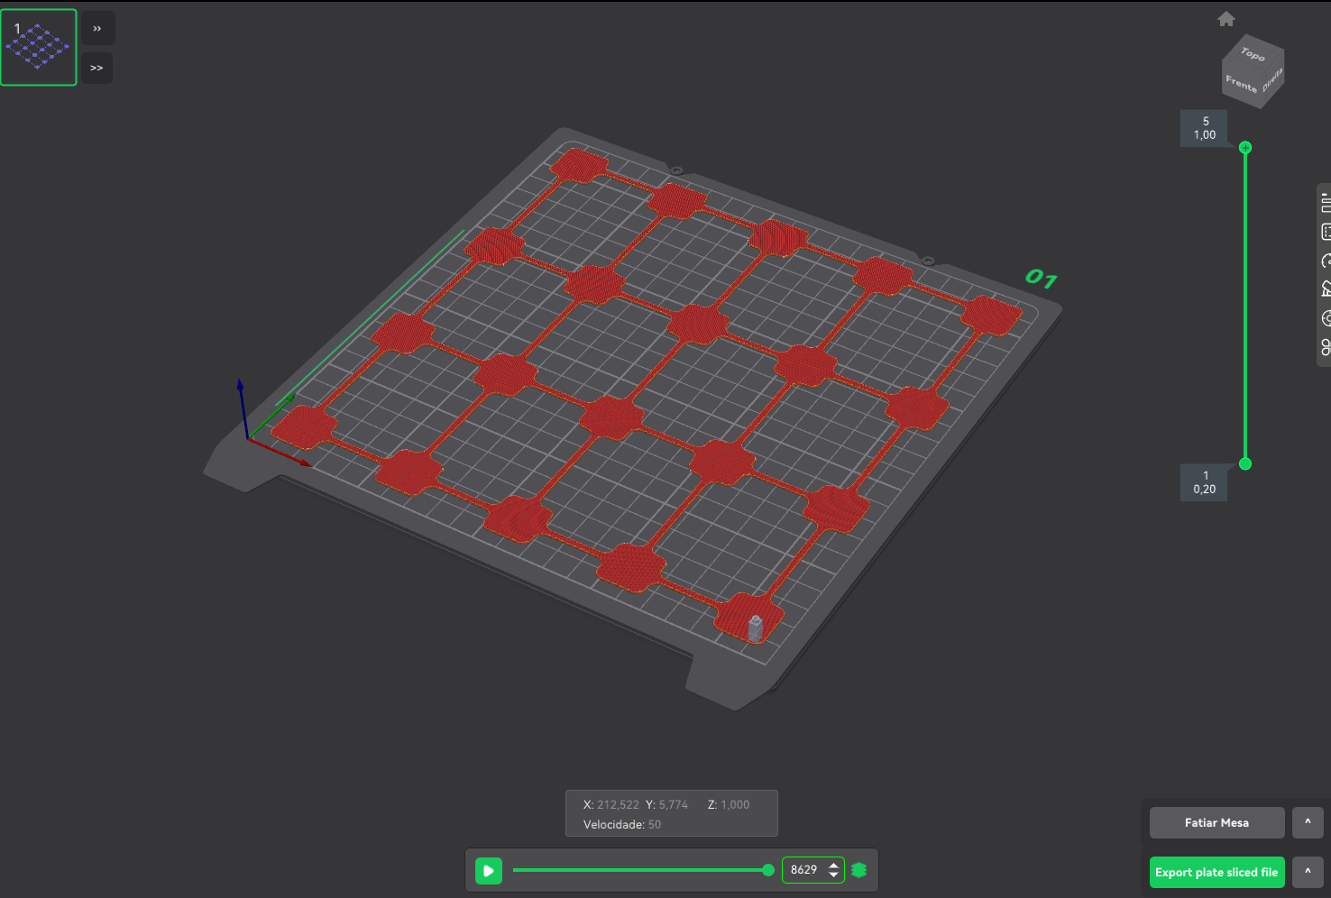1331x898 pixels.
Task: Click the dotted square icon in right-edge toolbar
Action: tap(1326, 232)
